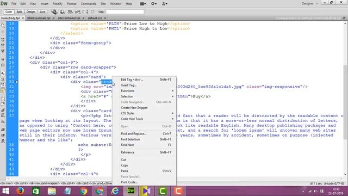Close the siteController.tpl tab
Screen dimensions: 348x196
click(x=83, y=18)
